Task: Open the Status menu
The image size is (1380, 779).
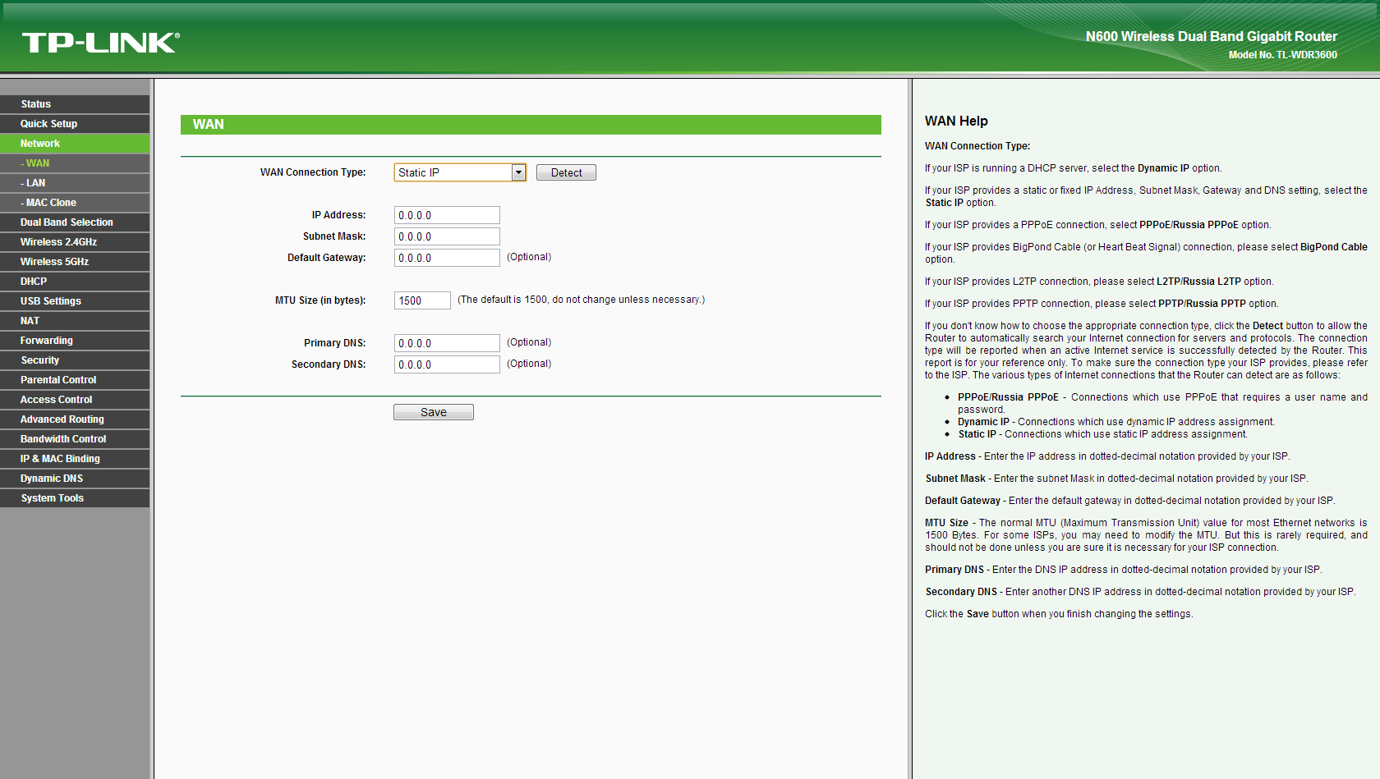Action: 75,104
